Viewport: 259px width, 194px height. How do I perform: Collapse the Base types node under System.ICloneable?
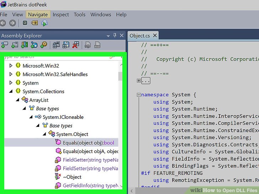pos(38,125)
